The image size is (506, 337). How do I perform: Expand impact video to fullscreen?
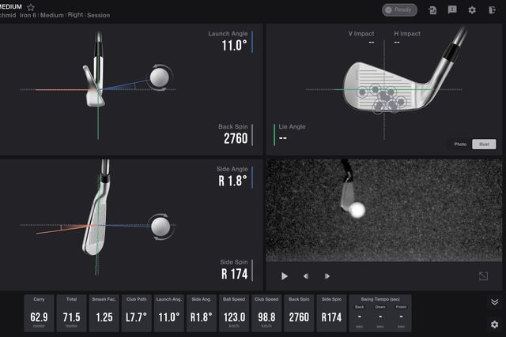click(484, 275)
